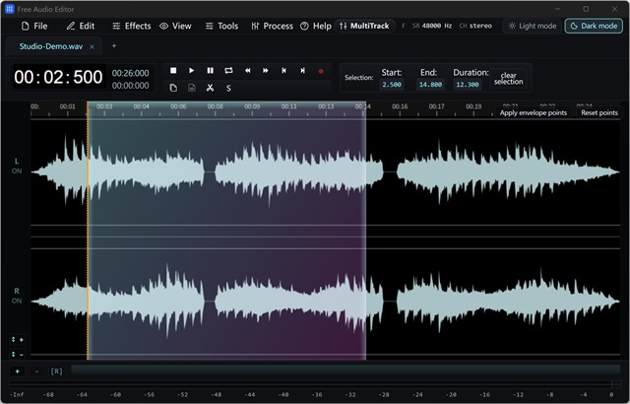Screen dimensions: 630x404
Task: Open the File menu
Action: point(34,27)
